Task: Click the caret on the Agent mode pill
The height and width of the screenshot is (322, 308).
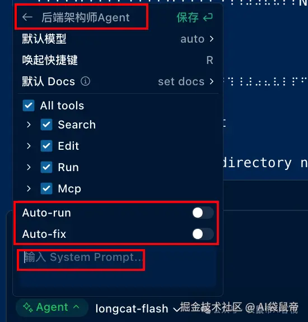Action: [76, 307]
